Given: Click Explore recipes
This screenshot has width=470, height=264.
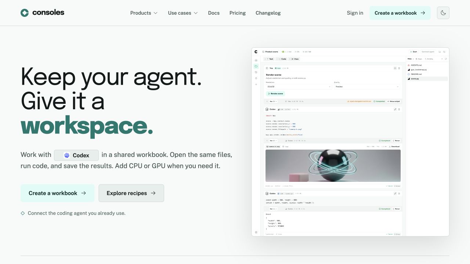Looking at the screenshot, I should pyautogui.click(x=131, y=193).
